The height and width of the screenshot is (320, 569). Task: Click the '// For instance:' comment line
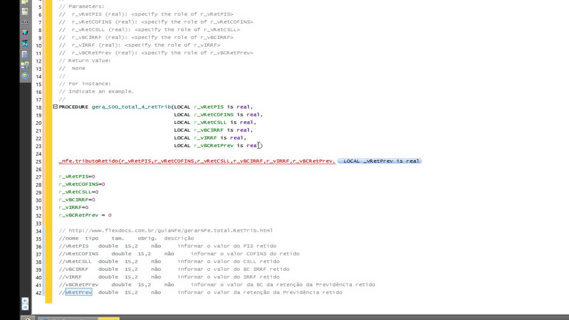click(x=85, y=84)
